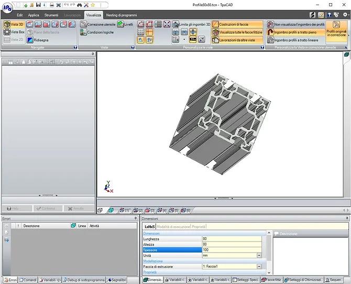Click the Spessore value field 100
351x284 pixels.
coord(232,250)
